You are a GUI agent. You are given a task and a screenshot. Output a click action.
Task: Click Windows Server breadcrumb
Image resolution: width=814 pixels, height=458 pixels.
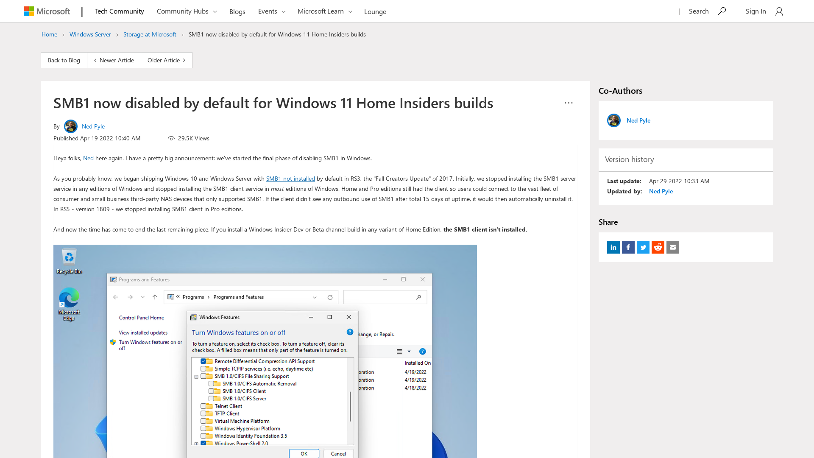tap(90, 34)
